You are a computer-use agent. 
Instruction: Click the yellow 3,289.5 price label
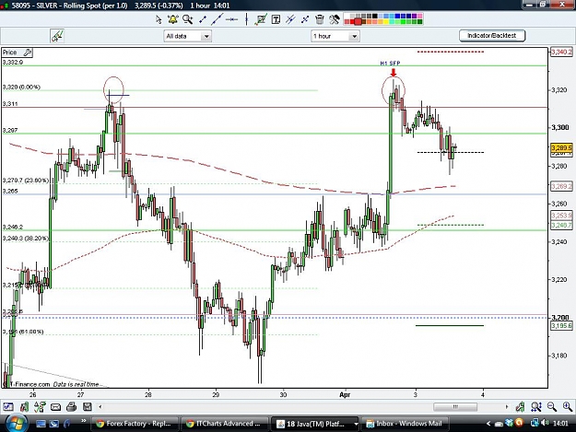561,148
